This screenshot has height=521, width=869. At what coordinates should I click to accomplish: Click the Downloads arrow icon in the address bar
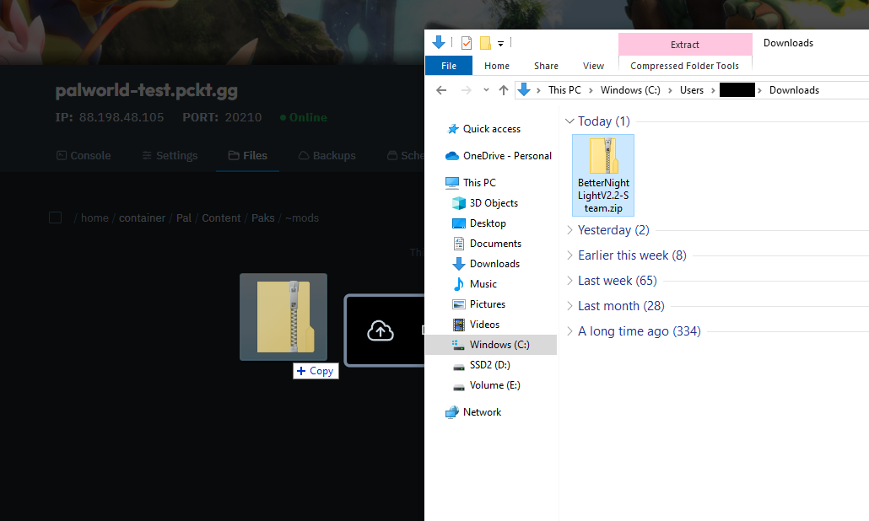coord(524,89)
